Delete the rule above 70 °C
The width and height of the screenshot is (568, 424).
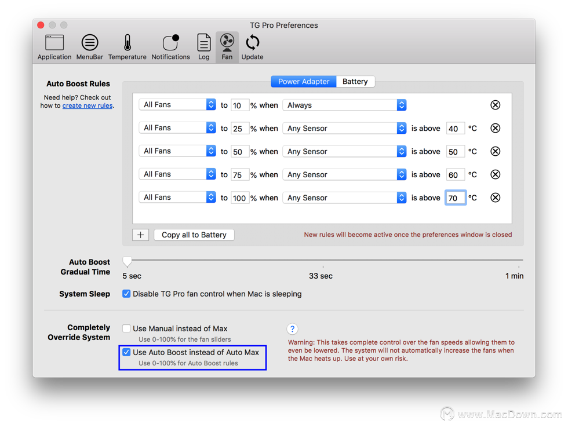pyautogui.click(x=495, y=198)
